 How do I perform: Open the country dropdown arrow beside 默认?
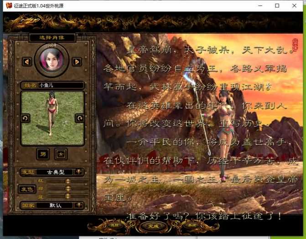click(x=78, y=205)
